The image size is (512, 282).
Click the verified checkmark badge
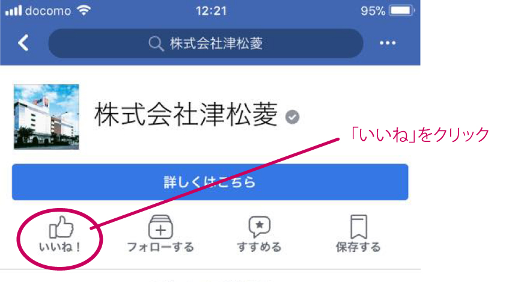(292, 117)
